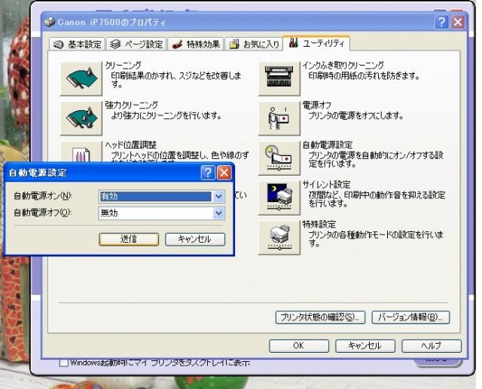
Task: Open the 特殊効果 tab
Action: (x=194, y=44)
